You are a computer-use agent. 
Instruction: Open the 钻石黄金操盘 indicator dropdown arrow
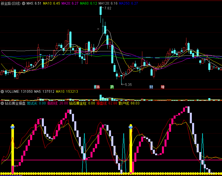point(2,103)
